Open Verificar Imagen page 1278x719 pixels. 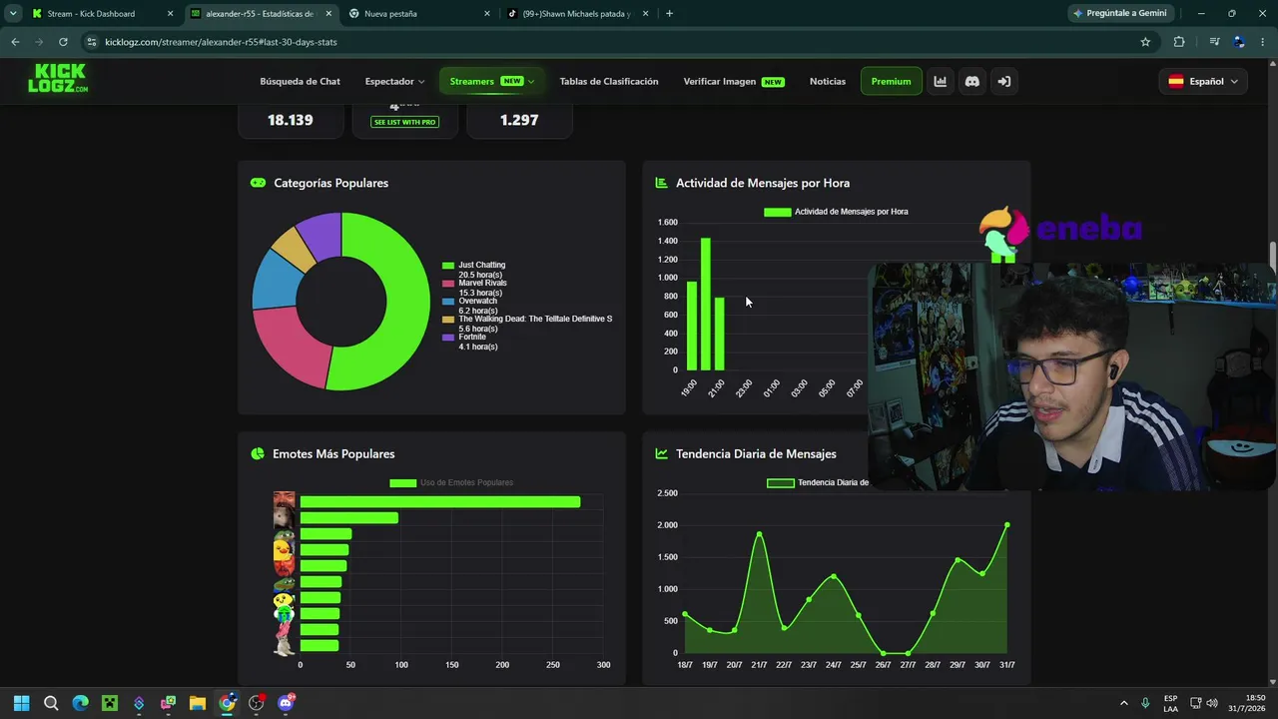pyautogui.click(x=734, y=82)
